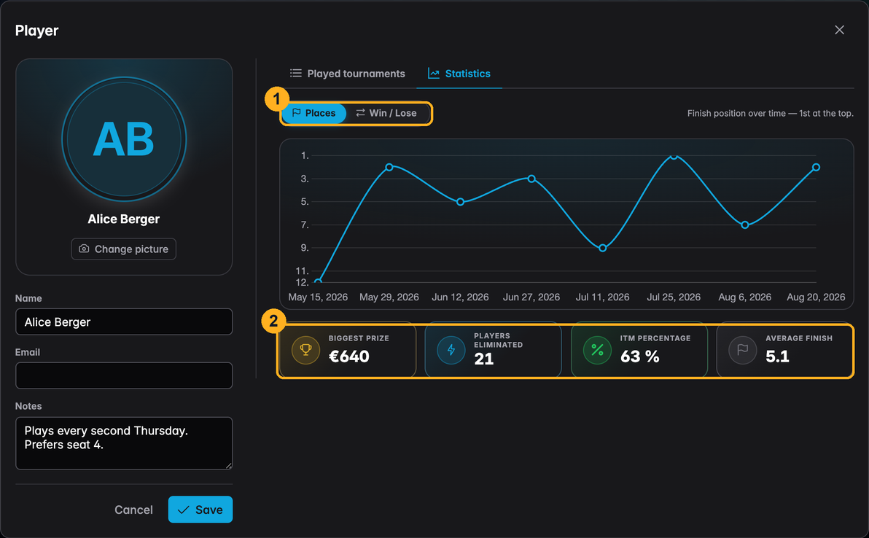Open the Played tournaments tab
This screenshot has width=869, height=538.
click(x=348, y=74)
